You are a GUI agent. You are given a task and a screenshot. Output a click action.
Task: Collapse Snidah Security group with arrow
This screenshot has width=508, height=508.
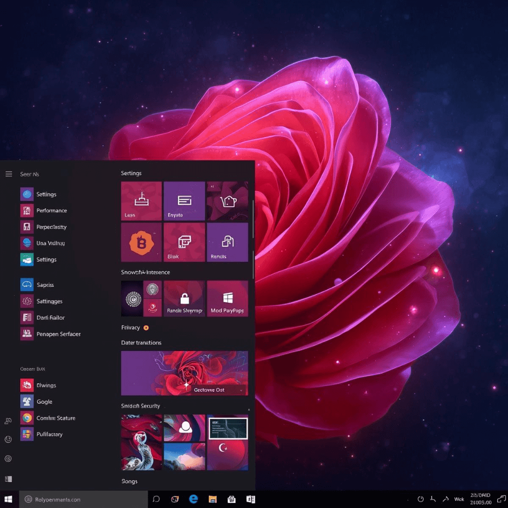point(248,409)
